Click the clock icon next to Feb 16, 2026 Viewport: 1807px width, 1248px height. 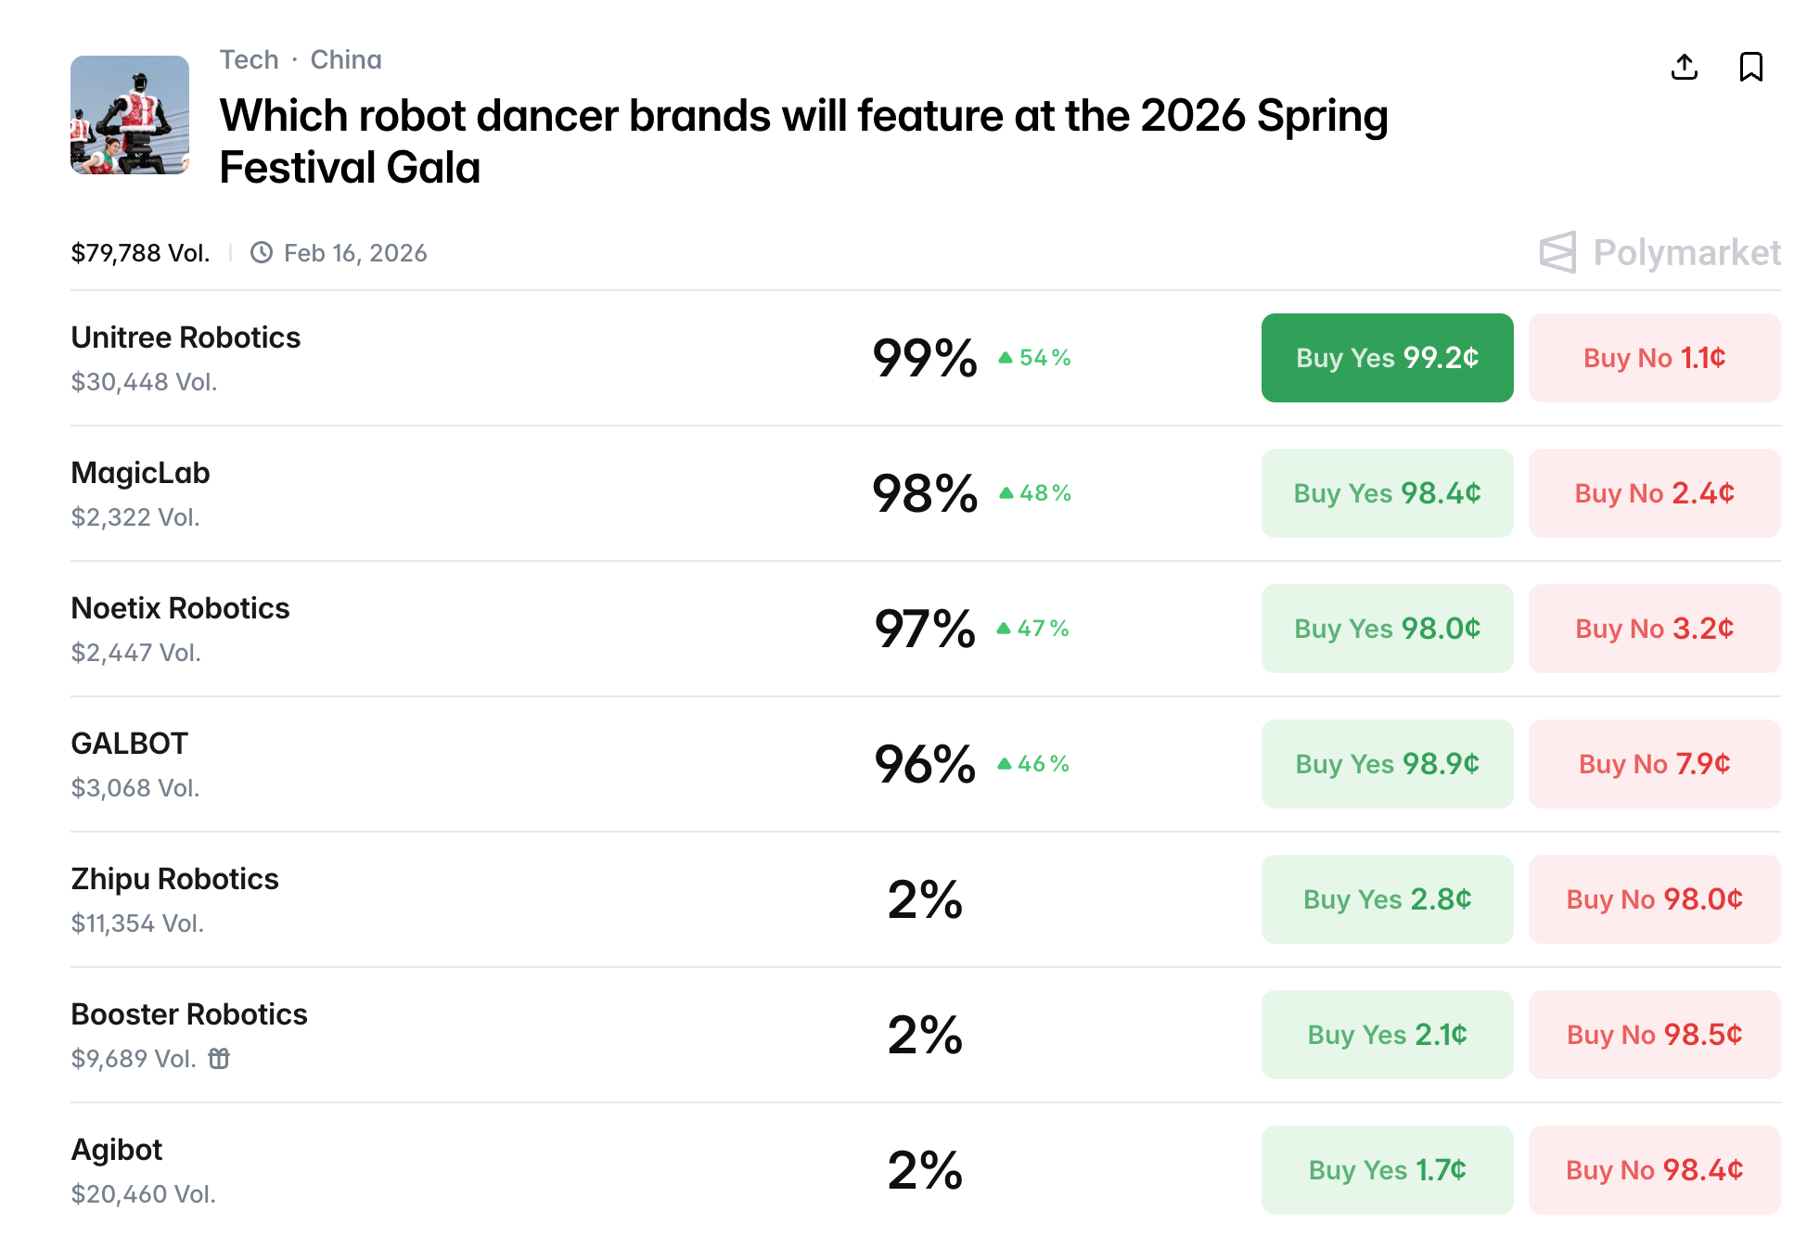click(262, 252)
